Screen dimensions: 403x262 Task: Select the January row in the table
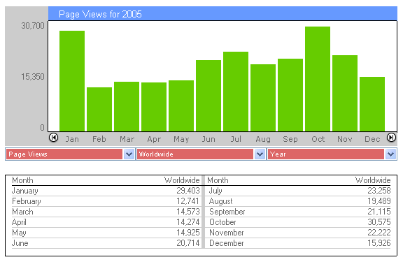click(x=106, y=191)
